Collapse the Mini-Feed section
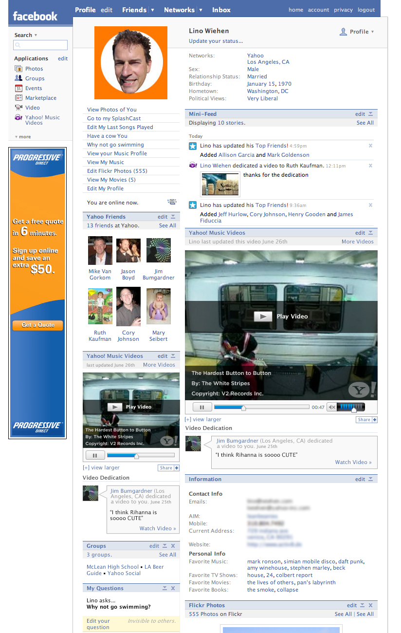401x633 pixels. tap(371, 114)
